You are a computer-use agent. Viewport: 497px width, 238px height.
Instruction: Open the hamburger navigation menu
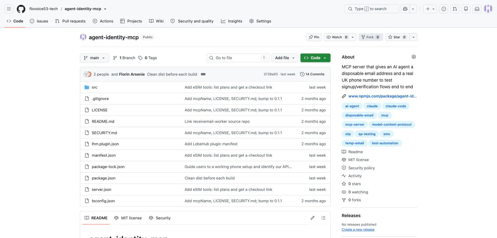click(9, 9)
